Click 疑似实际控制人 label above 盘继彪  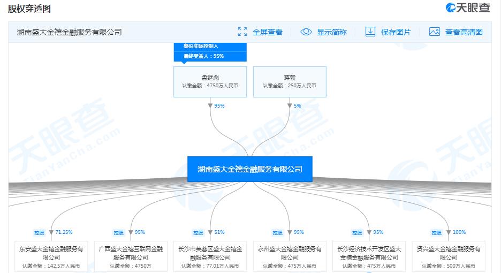point(201,46)
